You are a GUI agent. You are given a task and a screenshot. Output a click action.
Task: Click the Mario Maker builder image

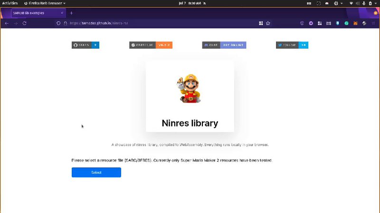[189, 89]
